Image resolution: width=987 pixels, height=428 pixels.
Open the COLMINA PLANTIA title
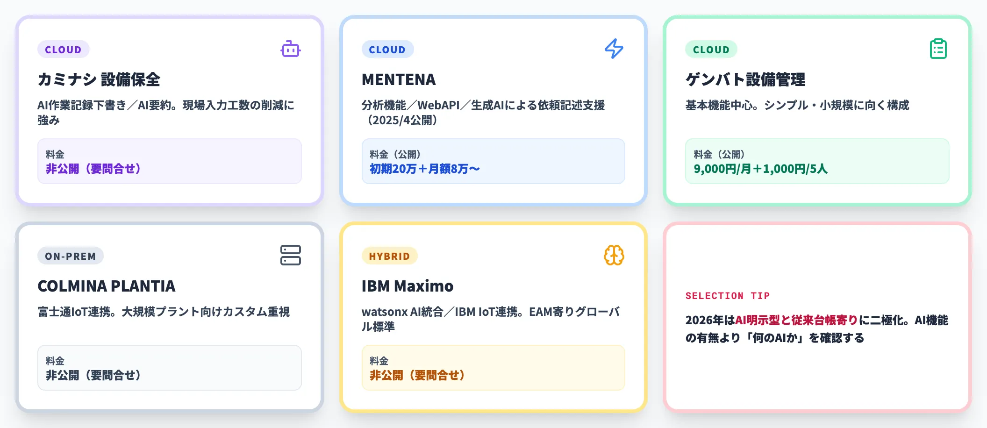tap(107, 286)
